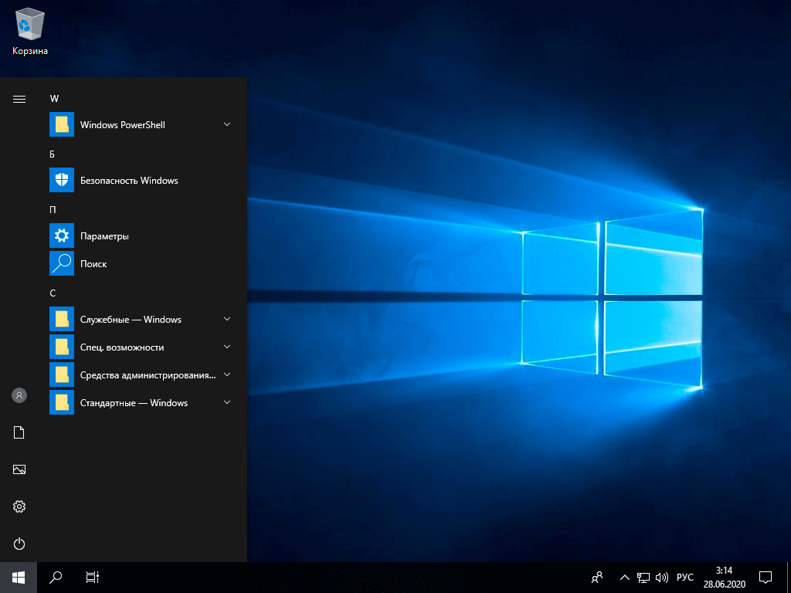The height and width of the screenshot is (593, 791).
Task: Open Безопасность Windows from app list
Action: click(128, 181)
